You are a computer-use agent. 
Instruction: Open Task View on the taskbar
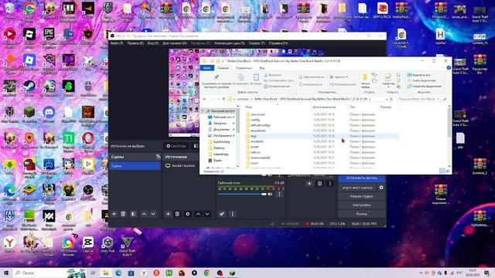[x=93, y=273]
